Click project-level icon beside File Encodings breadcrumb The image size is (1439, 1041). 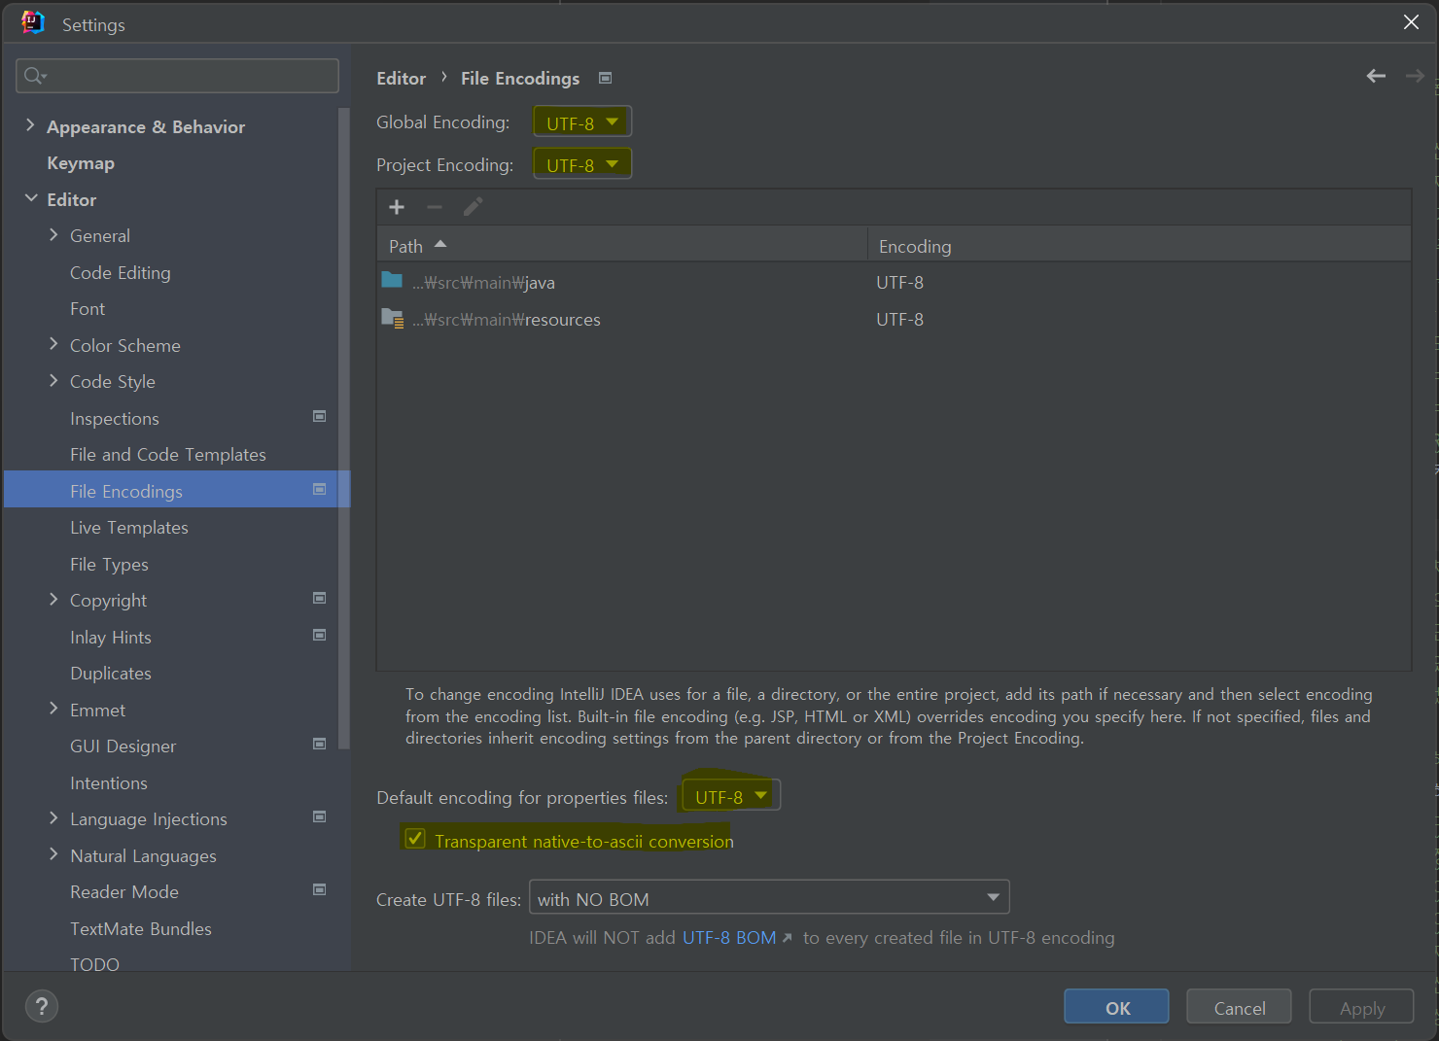point(605,78)
